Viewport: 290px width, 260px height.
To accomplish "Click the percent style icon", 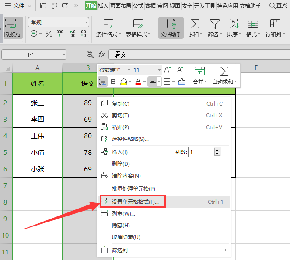I will (49, 34).
